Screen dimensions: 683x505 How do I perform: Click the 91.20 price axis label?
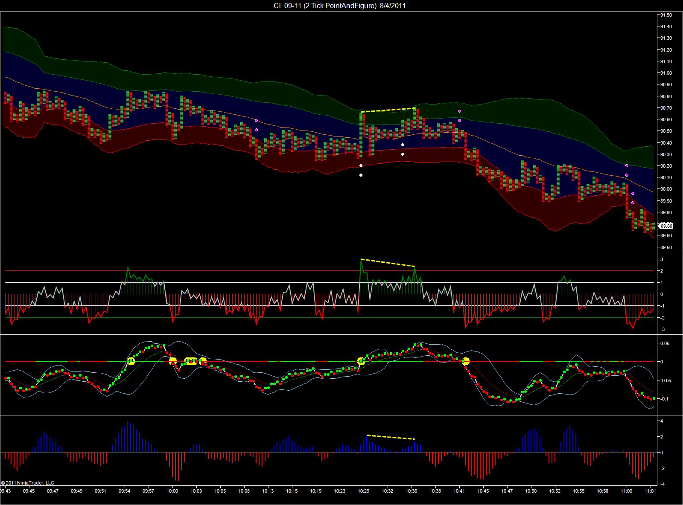(666, 50)
